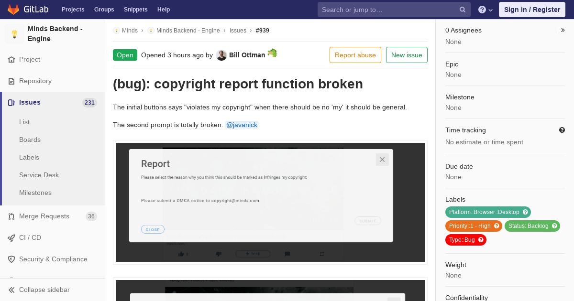Click the Issues breadcrumb link
Image resolution: width=574 pixels, height=301 pixels.
coord(238,31)
